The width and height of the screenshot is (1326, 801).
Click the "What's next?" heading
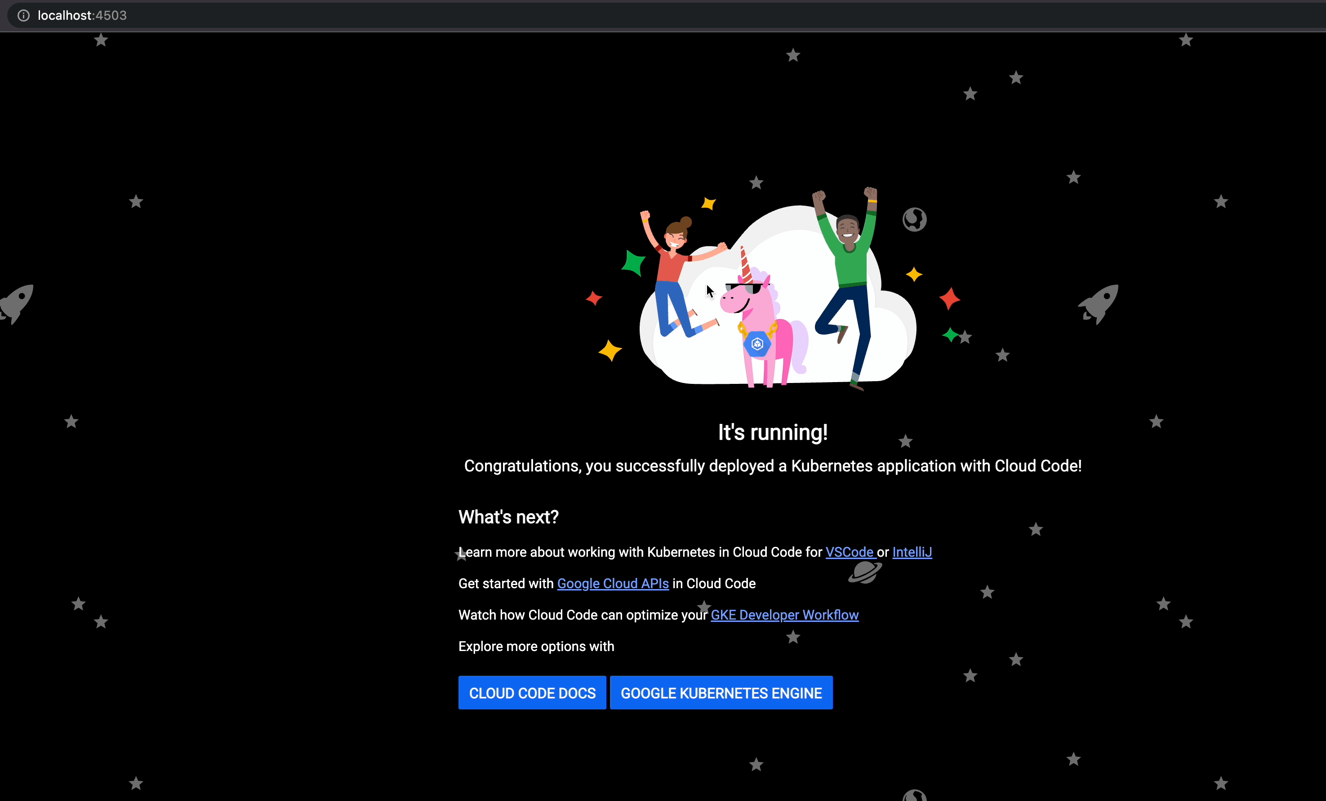pyautogui.click(x=508, y=517)
